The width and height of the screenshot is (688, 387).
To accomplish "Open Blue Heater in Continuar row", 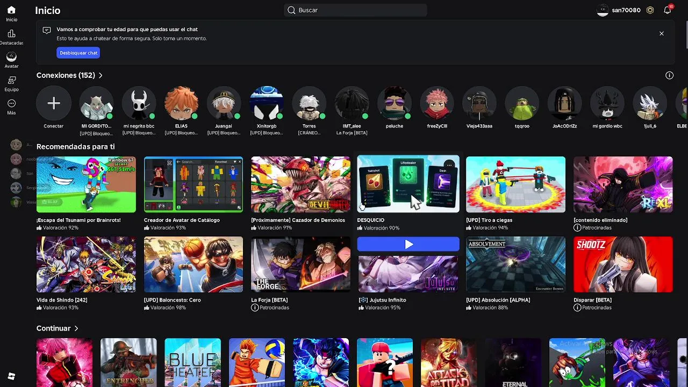I will [192, 363].
